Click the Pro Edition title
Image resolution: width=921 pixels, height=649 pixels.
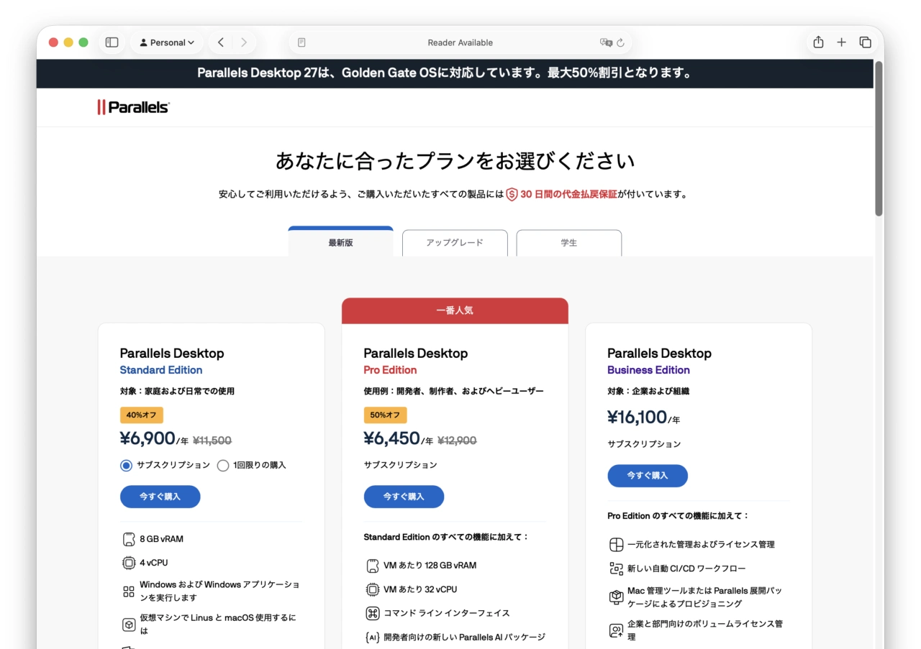pos(390,370)
